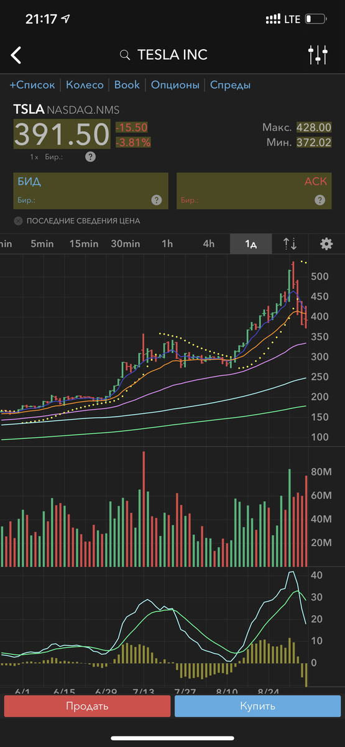The image size is (345, 747).
Task: Tap the tallest red volume bar near 7/13
Action: (x=144, y=509)
